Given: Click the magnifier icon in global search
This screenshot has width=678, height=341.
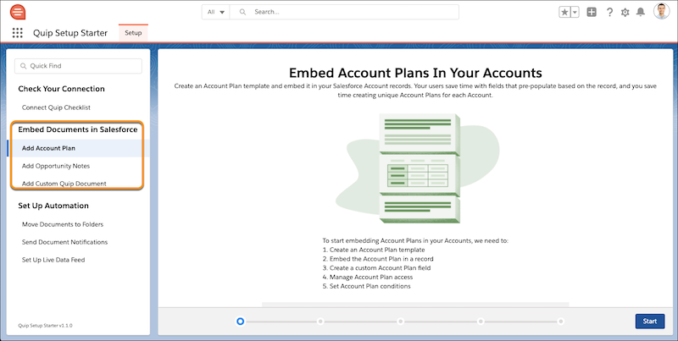Looking at the screenshot, I should pos(242,12).
